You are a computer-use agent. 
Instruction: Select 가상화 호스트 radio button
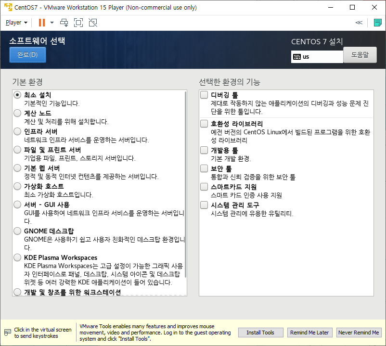point(17,186)
